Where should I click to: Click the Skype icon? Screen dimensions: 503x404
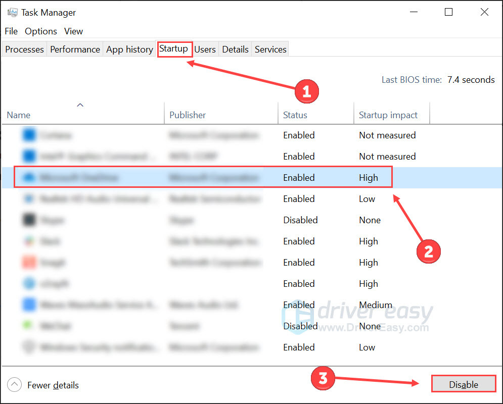(28, 220)
